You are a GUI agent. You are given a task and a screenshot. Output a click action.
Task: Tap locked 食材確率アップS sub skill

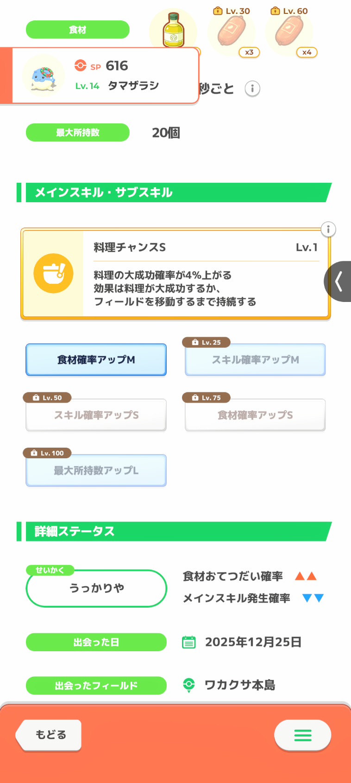(x=255, y=415)
